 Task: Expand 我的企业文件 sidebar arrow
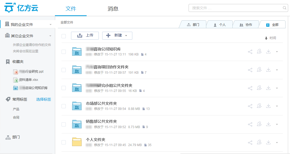click(50, 25)
